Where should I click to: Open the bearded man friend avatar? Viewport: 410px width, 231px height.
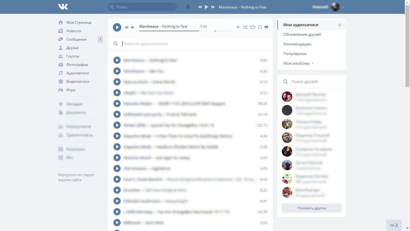tap(287, 138)
